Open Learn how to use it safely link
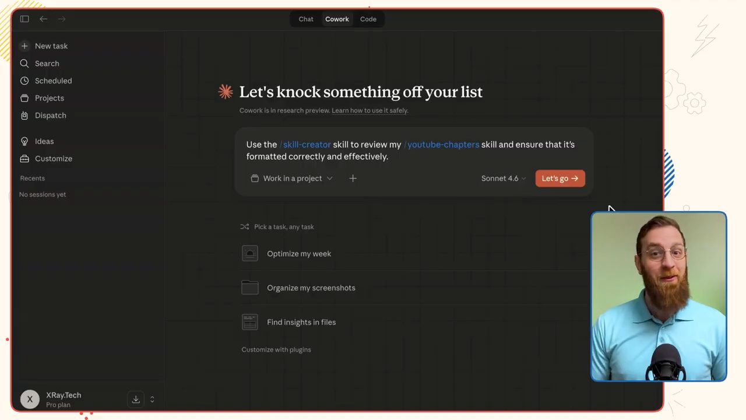The width and height of the screenshot is (746, 420). [x=370, y=110]
